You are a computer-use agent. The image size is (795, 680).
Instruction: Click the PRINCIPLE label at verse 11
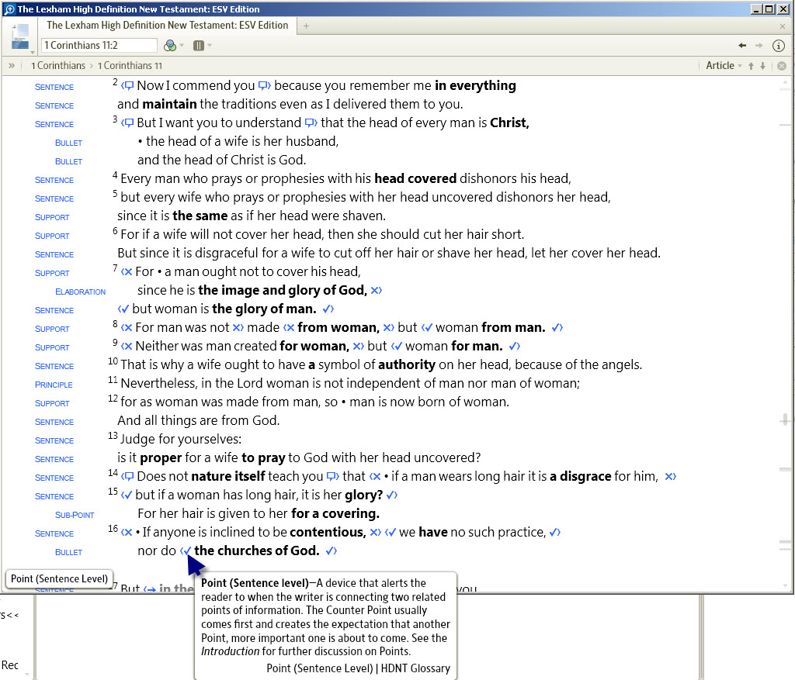[x=54, y=385]
